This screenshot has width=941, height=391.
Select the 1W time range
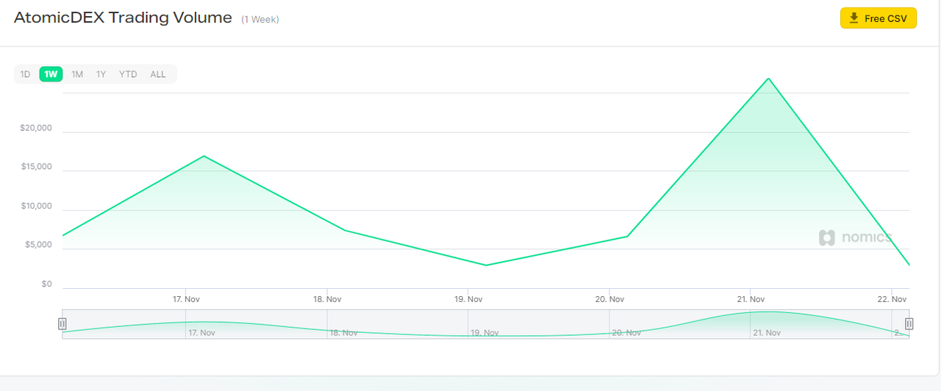tap(51, 74)
